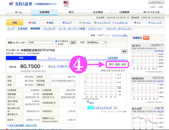Open the 投資情報 main menu tab
The height and width of the screenshot is (130, 169).
tap(44, 12)
